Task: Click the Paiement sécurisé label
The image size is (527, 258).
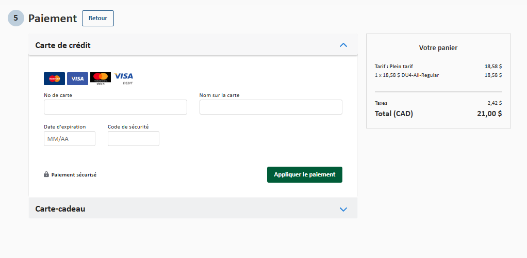Action: (x=74, y=174)
